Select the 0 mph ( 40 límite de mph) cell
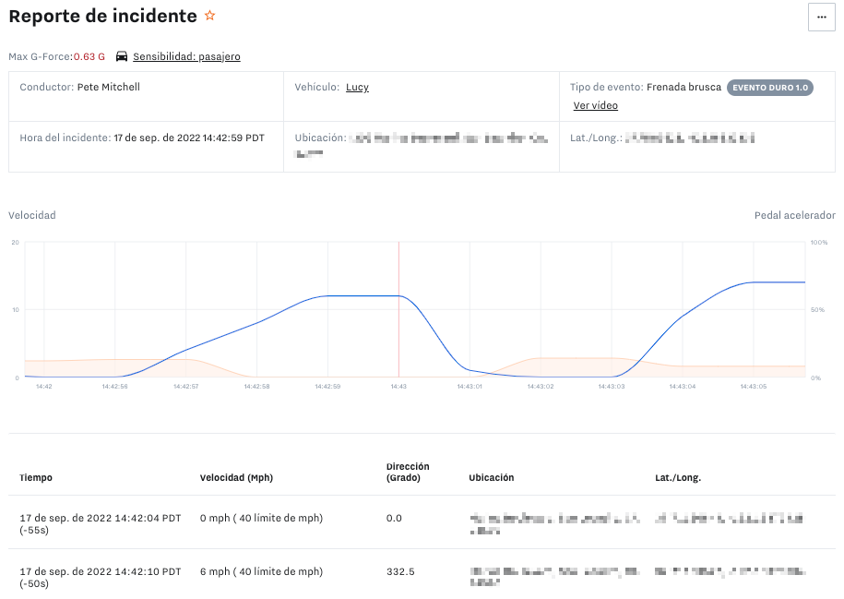Viewport: 844px width, 599px height. click(262, 518)
